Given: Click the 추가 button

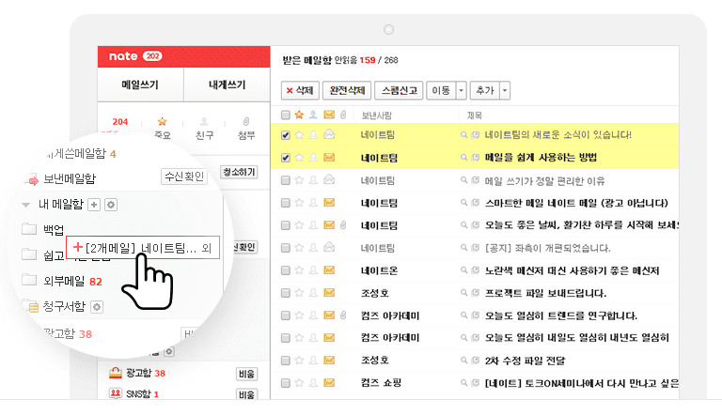Looking at the screenshot, I should [485, 91].
